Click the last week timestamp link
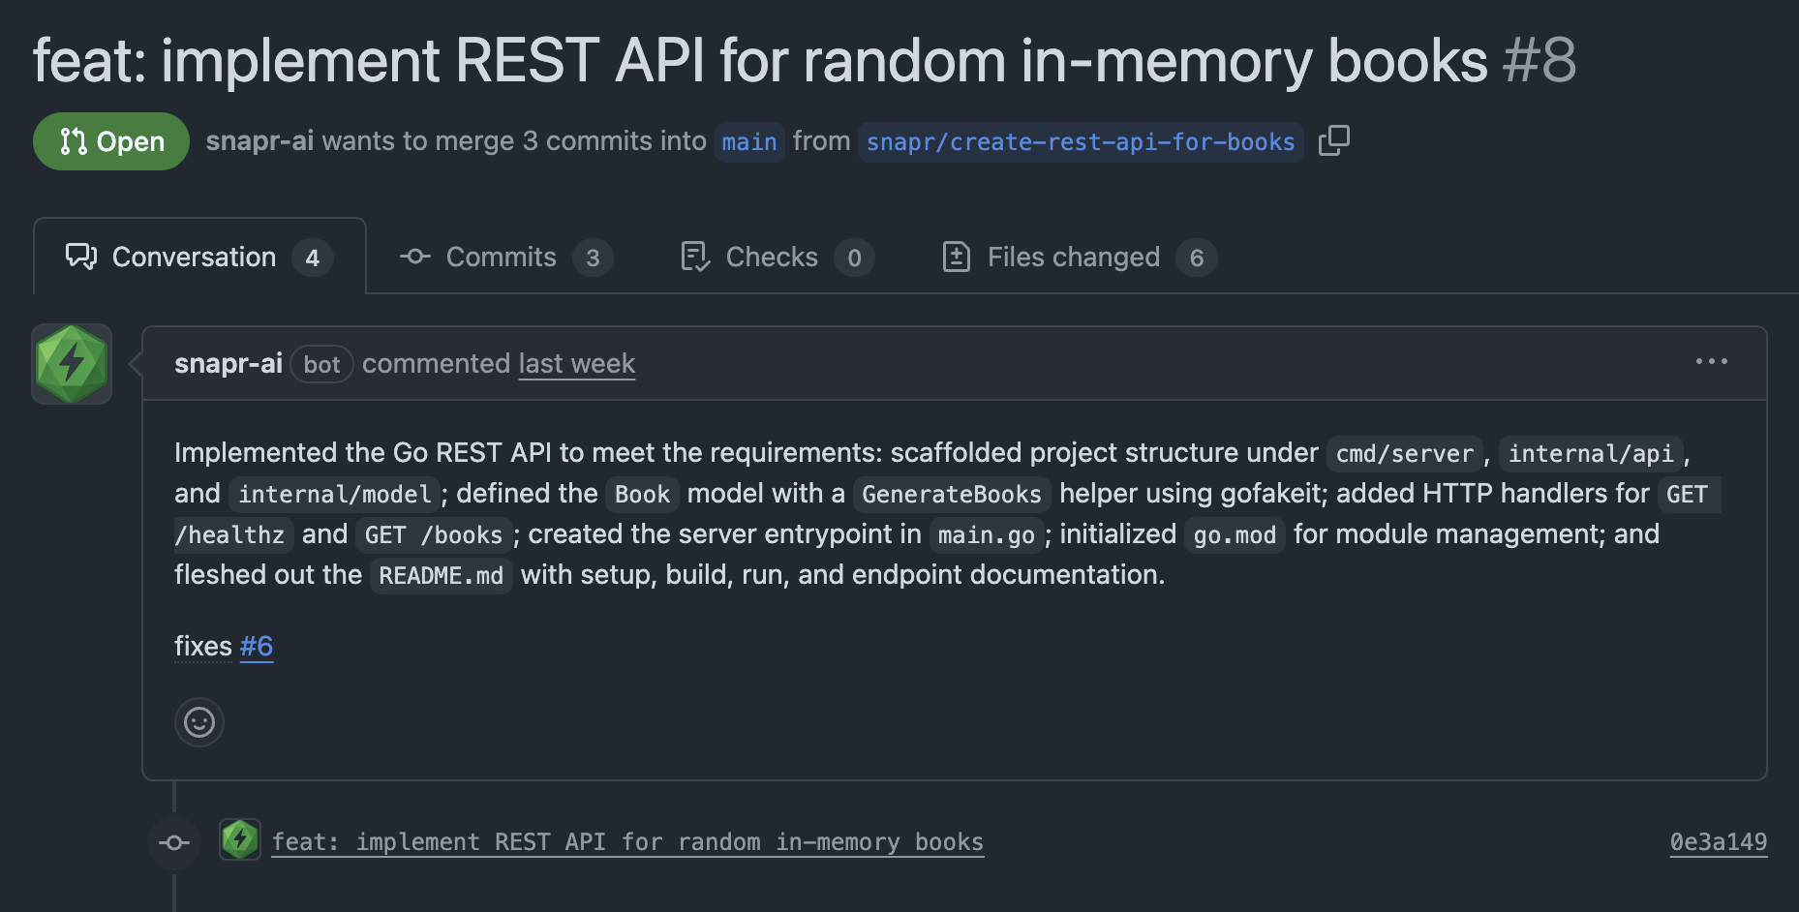The height and width of the screenshot is (912, 1799). click(576, 363)
